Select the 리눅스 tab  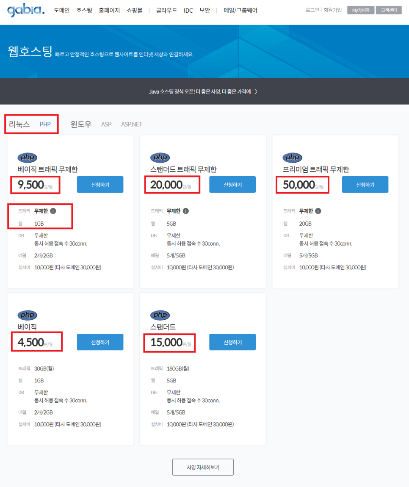click(x=19, y=124)
